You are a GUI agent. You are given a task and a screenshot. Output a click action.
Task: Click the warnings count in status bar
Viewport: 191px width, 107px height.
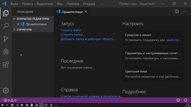(x=13, y=100)
